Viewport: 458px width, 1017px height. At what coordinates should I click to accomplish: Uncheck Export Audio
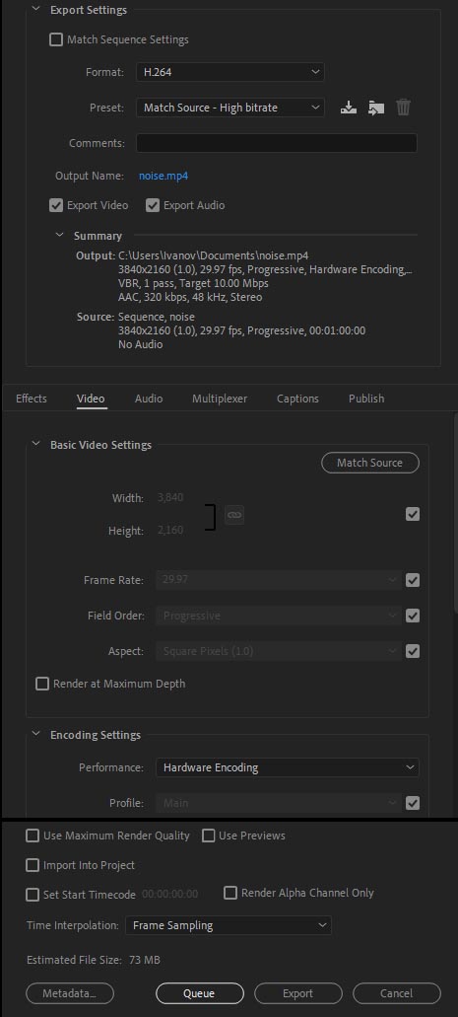pyautogui.click(x=153, y=205)
